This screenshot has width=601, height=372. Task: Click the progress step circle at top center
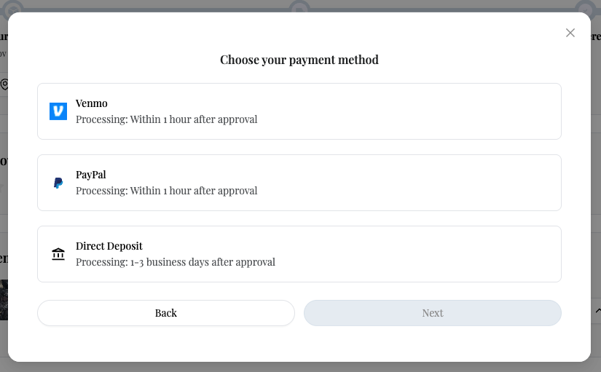pos(299,7)
